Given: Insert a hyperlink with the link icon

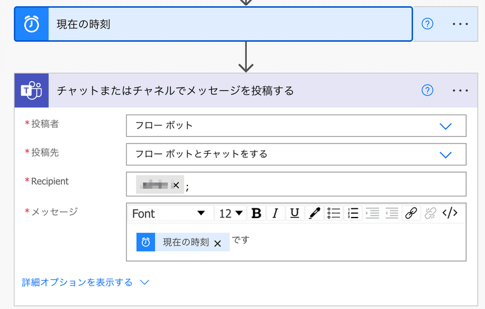Looking at the screenshot, I should 411,213.
